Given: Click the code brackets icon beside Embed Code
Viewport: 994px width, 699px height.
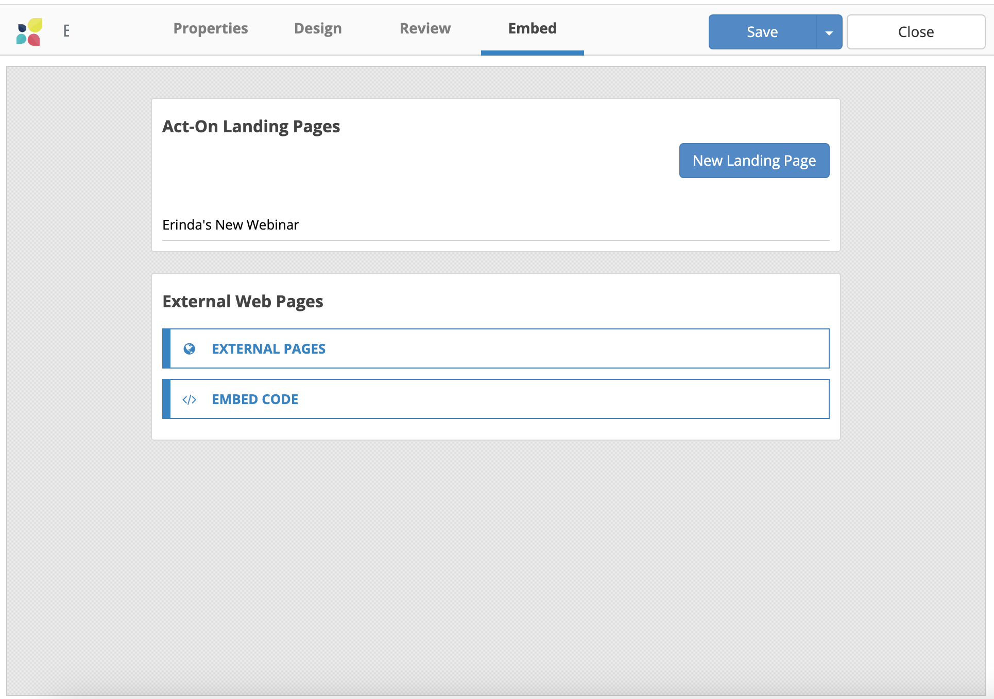Looking at the screenshot, I should click(x=190, y=399).
